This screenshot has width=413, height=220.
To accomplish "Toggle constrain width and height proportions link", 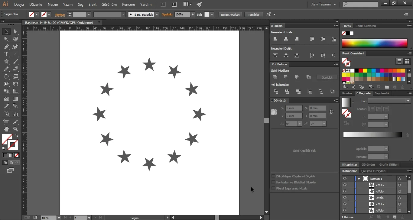I will click(x=331, y=112).
